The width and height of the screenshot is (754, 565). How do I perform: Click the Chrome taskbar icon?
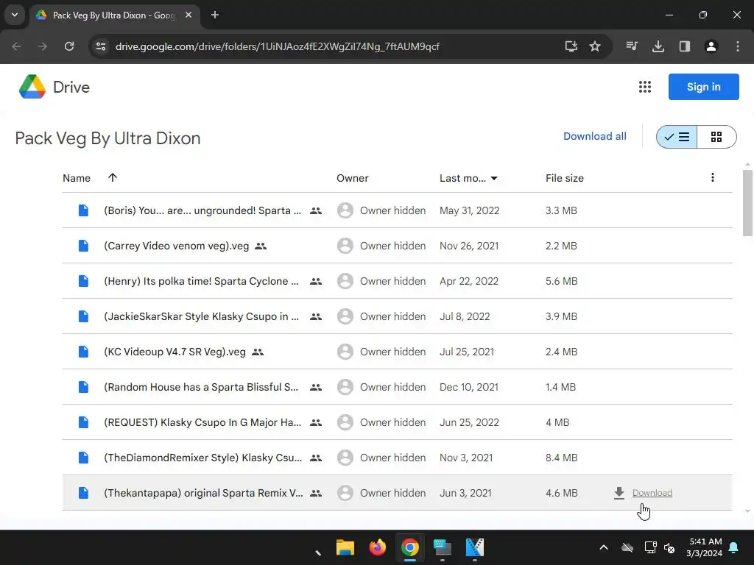click(409, 547)
